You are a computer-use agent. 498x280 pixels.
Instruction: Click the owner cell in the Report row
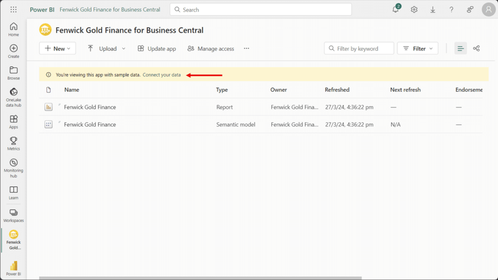294,107
